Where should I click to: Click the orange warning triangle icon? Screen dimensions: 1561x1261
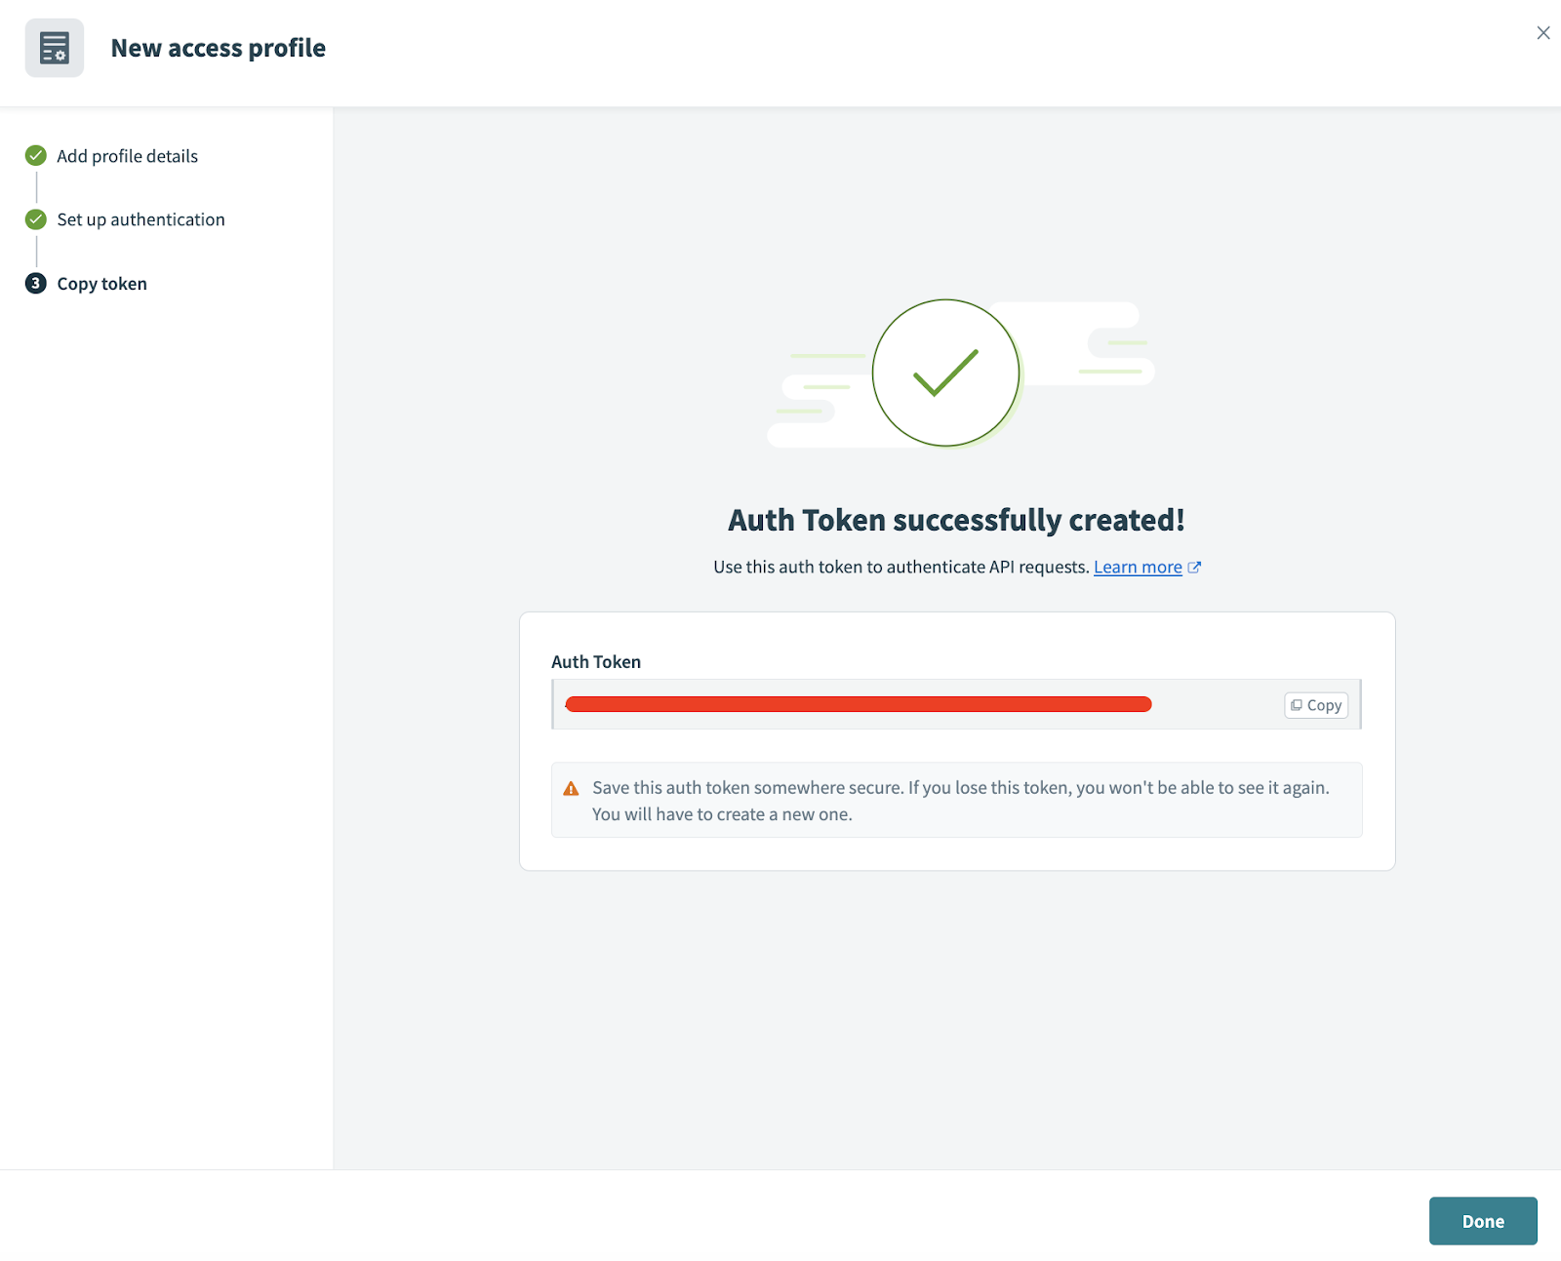[x=571, y=787]
